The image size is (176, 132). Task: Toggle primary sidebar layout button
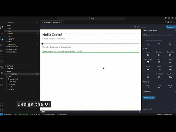click(166, 18)
